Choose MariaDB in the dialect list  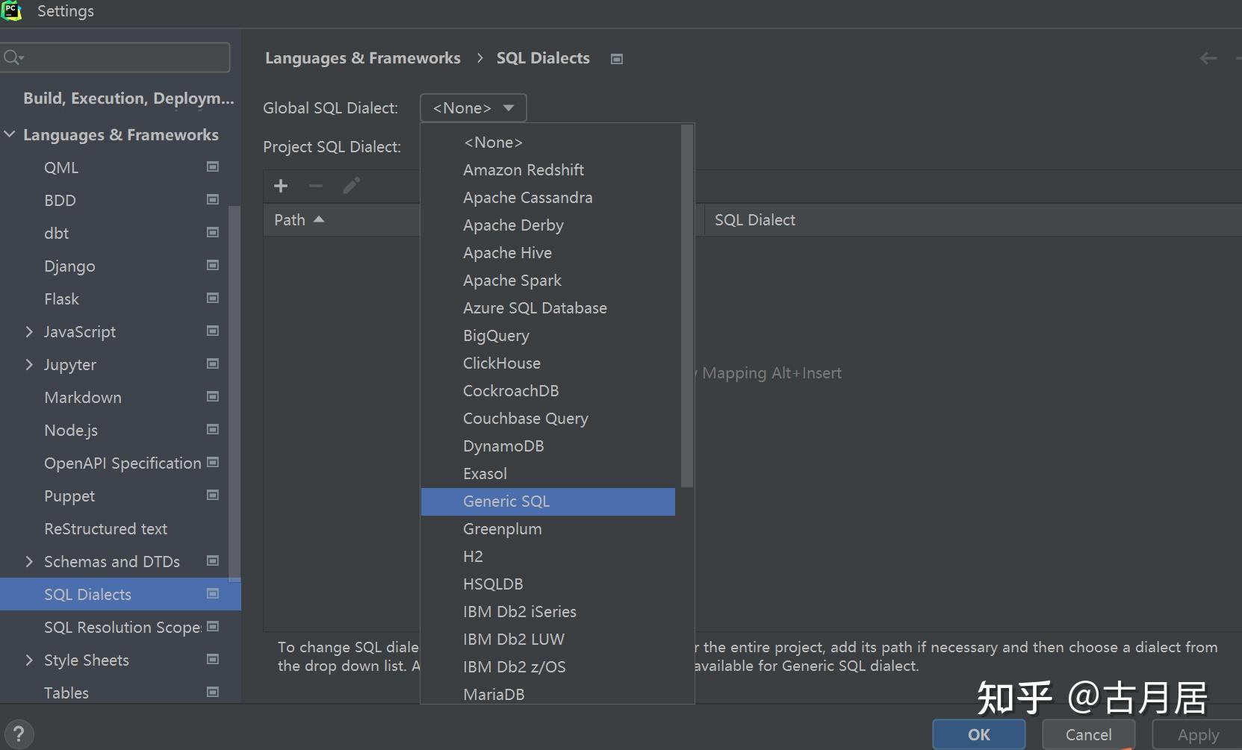pos(494,695)
